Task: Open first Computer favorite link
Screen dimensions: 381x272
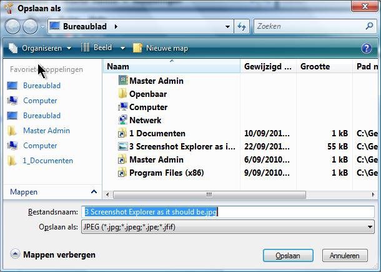Action: (x=40, y=101)
